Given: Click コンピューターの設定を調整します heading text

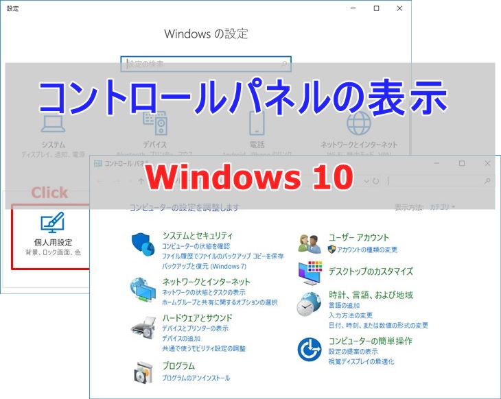Looking at the screenshot, I should pyautogui.click(x=184, y=208).
